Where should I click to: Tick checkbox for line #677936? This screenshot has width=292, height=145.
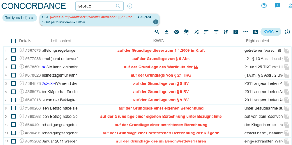pyautogui.click(x=13, y=59)
